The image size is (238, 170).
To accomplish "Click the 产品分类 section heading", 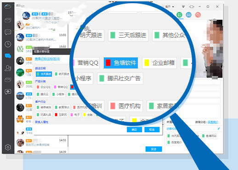I will [40, 81].
